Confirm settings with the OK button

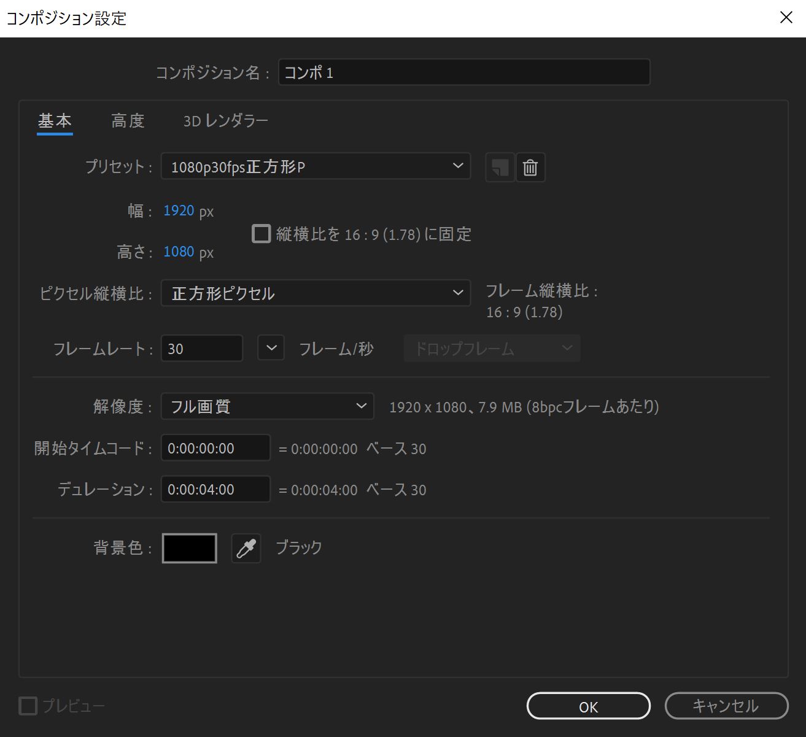click(x=588, y=706)
